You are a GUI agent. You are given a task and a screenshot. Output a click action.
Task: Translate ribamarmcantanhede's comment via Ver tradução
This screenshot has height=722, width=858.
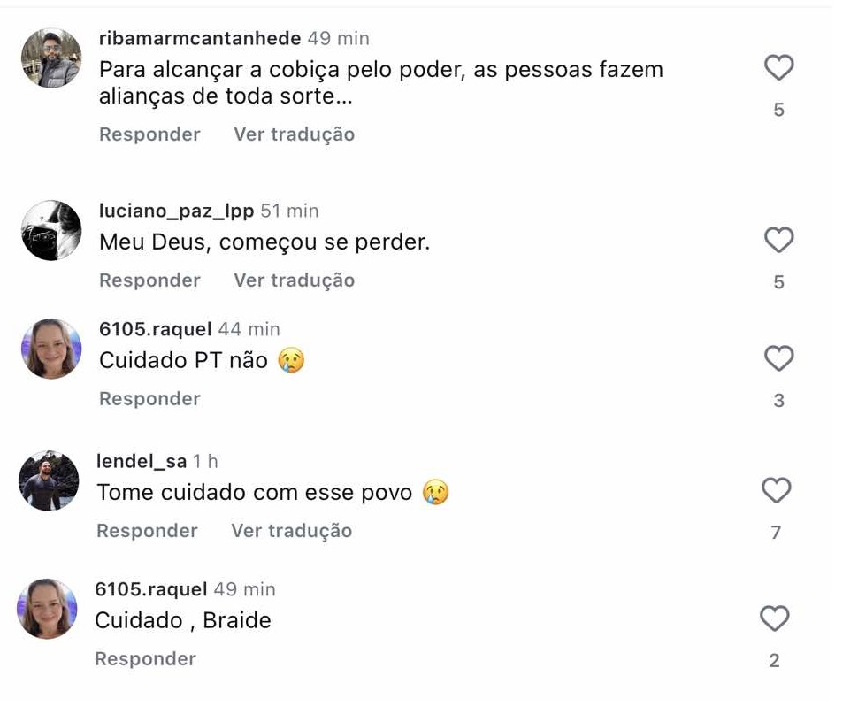(294, 134)
